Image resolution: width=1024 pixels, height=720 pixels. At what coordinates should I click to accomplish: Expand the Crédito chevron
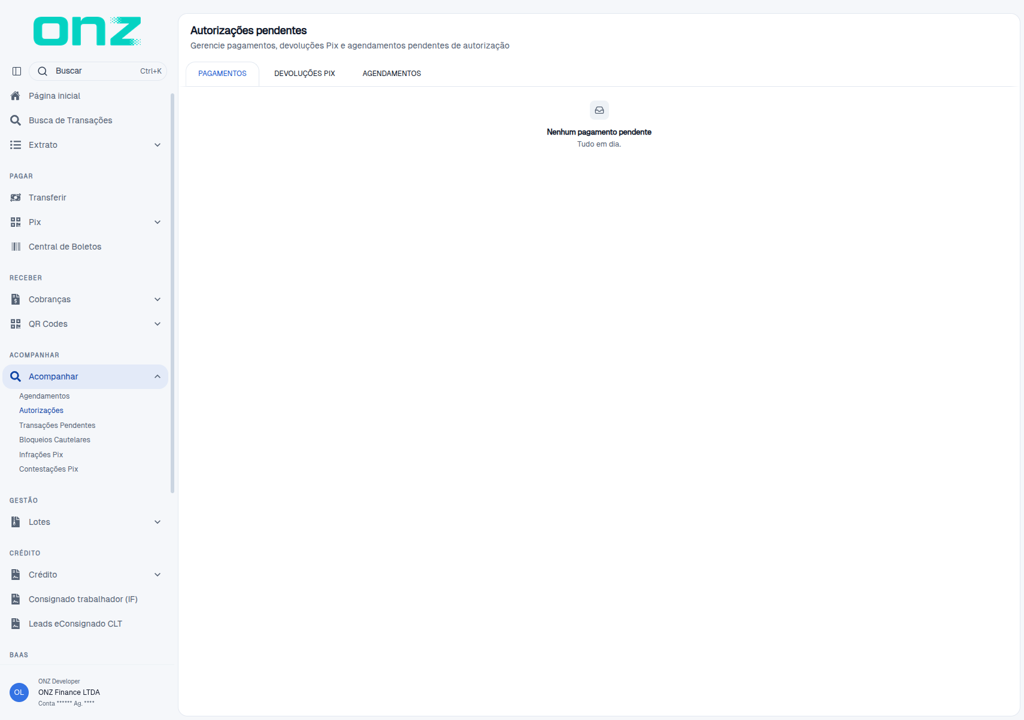pyautogui.click(x=157, y=575)
